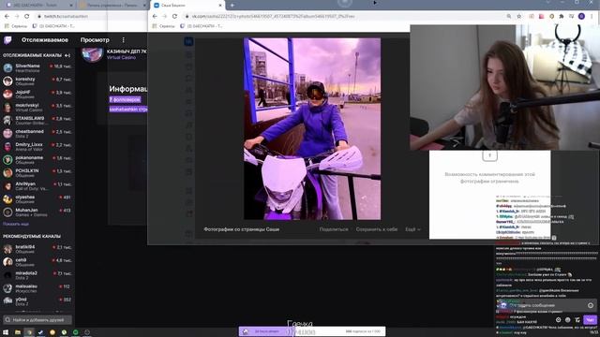The height and width of the screenshot is (337, 600).
Task: Open recommended channel y0nd
Action: tap(37, 301)
